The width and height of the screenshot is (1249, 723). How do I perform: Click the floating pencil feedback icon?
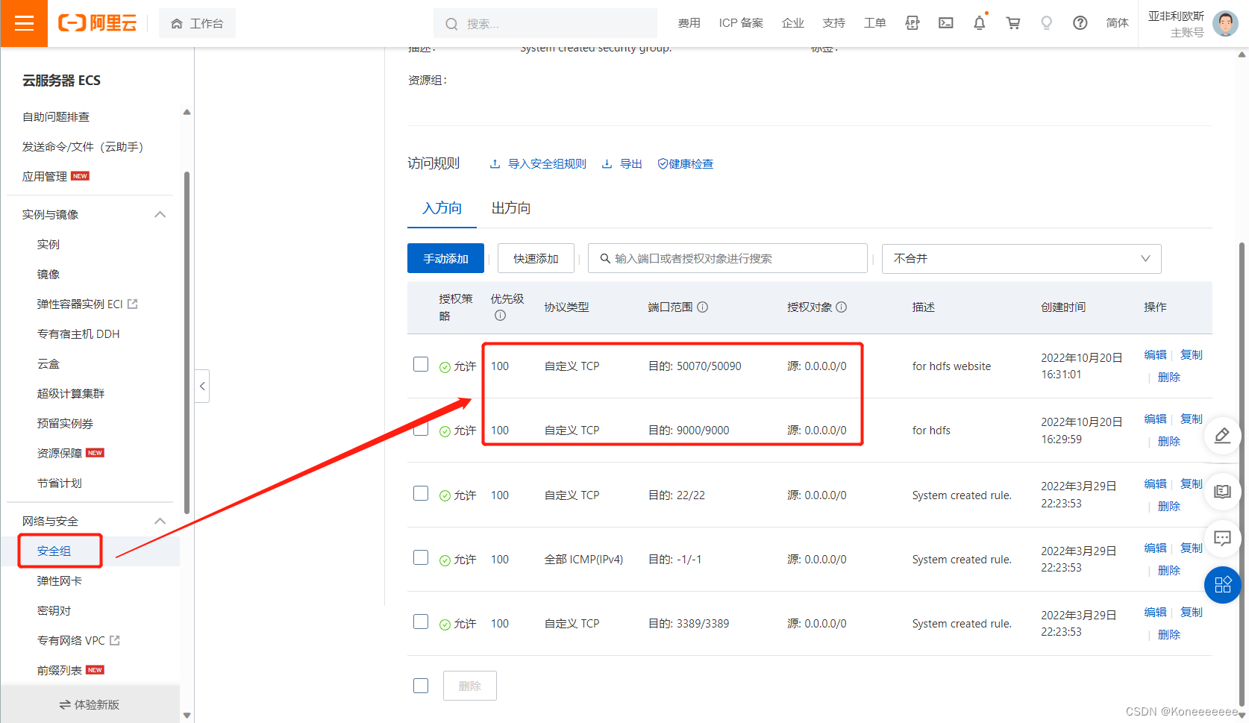(x=1222, y=435)
